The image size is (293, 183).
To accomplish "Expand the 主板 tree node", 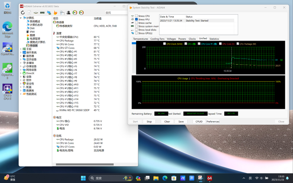I will (x=21, y=49).
